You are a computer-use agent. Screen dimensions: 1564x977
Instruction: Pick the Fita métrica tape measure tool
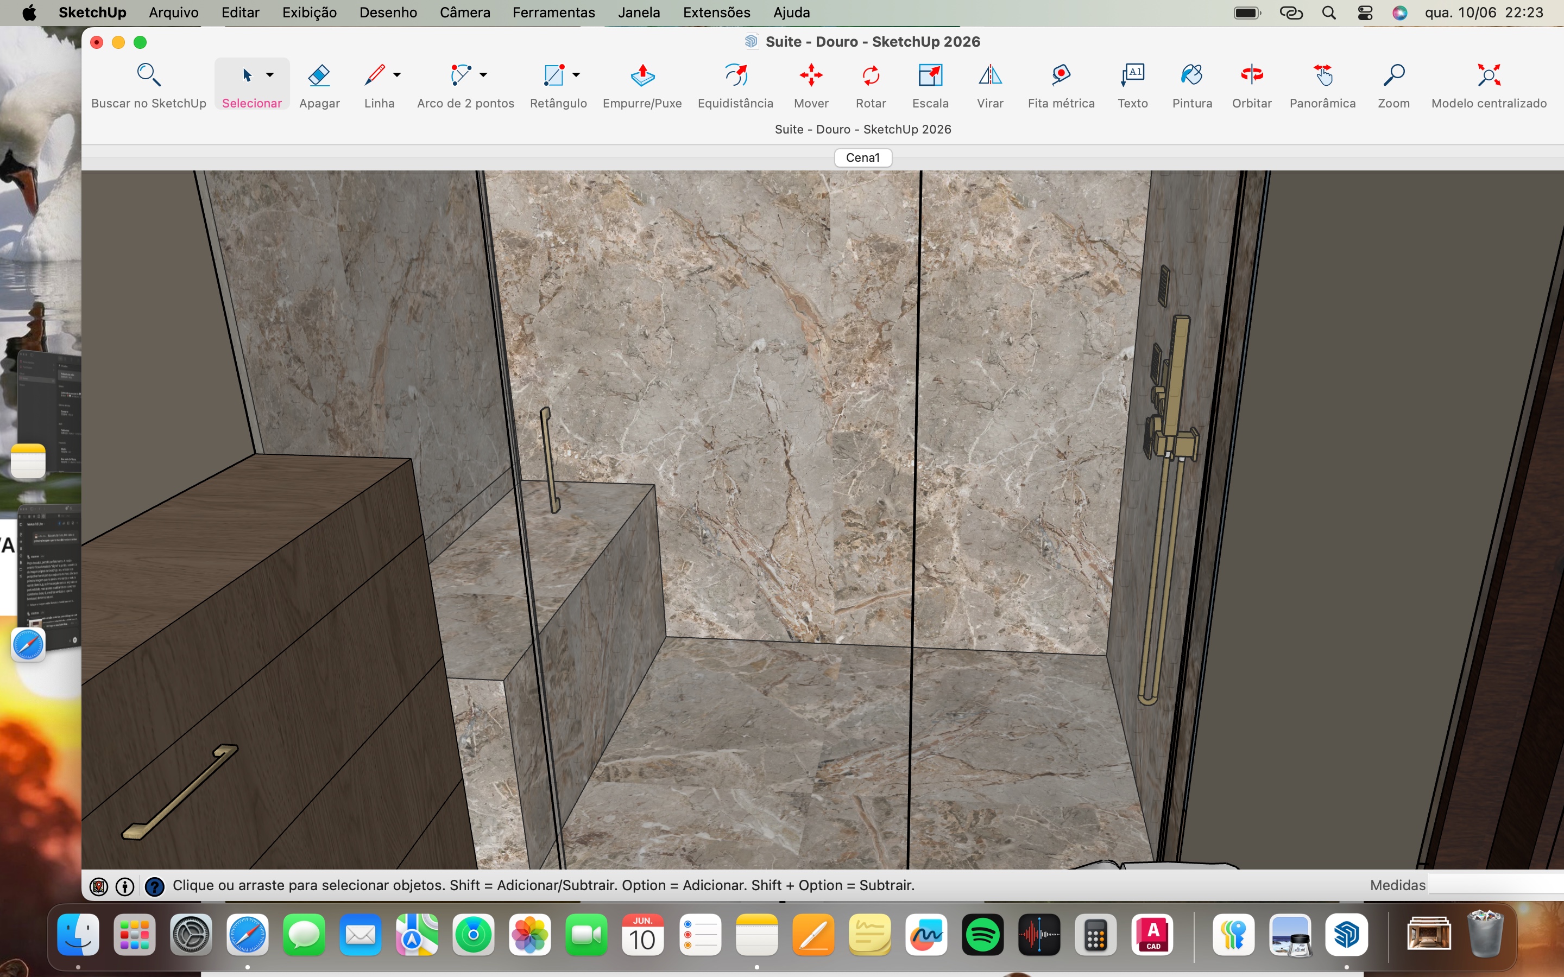(1061, 85)
